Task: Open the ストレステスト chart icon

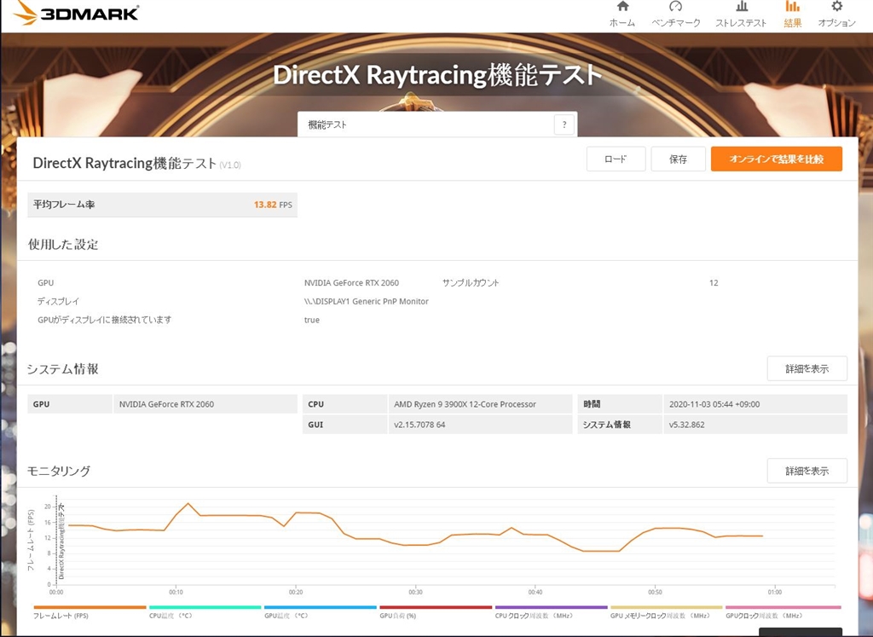Action: pyautogui.click(x=741, y=7)
